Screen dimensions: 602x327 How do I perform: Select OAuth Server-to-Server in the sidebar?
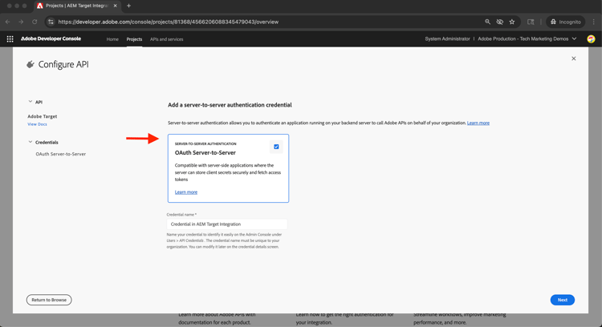coord(61,154)
